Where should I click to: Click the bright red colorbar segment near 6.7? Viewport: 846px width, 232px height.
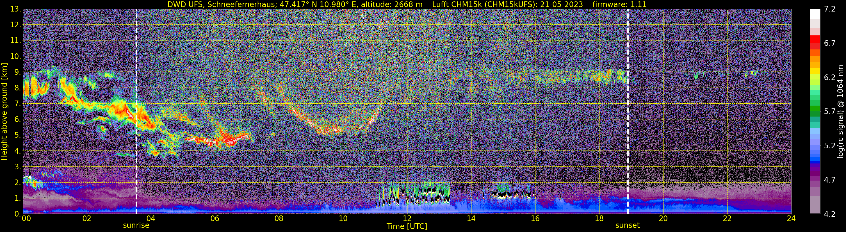click(x=815, y=39)
